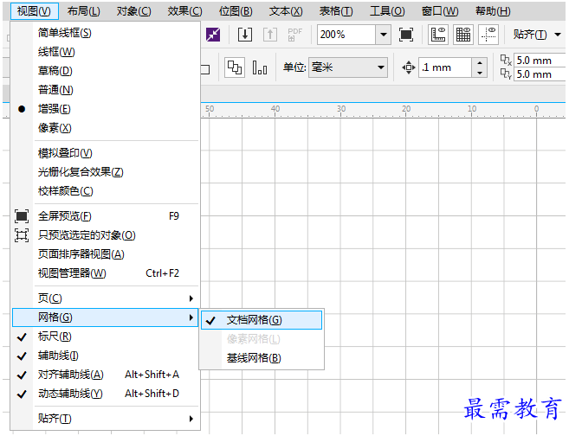Click the Import icon with down arrow
This screenshot has height=436, width=569.
click(x=245, y=35)
